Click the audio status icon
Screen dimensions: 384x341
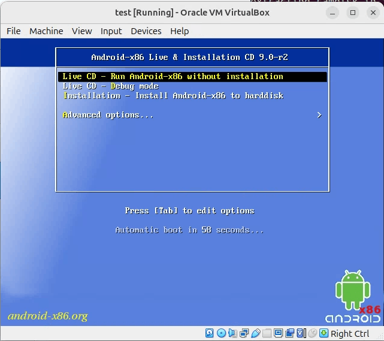point(232,333)
